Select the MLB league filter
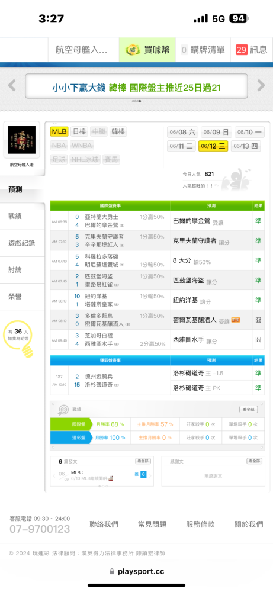 (x=59, y=131)
